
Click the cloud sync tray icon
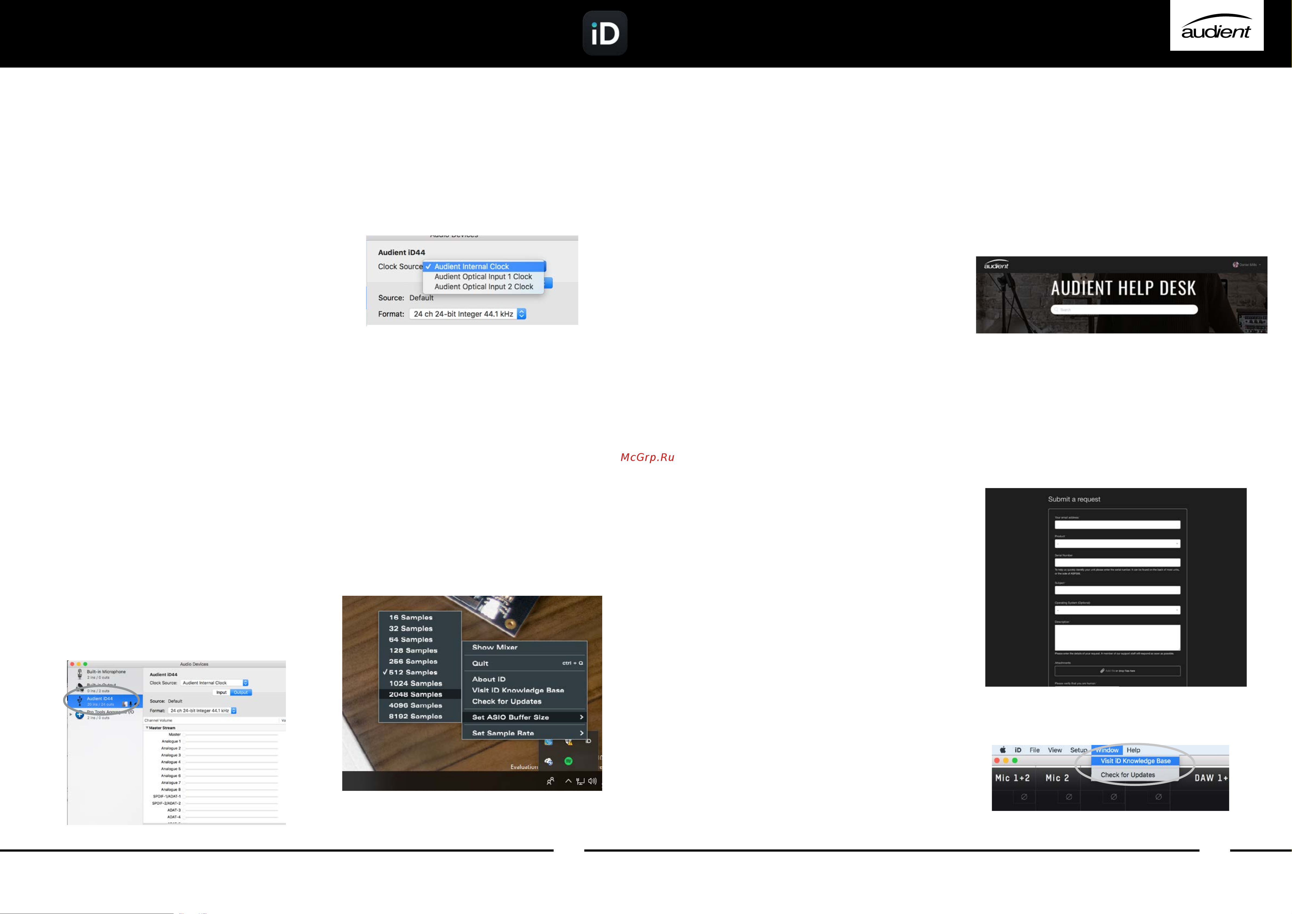(548, 761)
